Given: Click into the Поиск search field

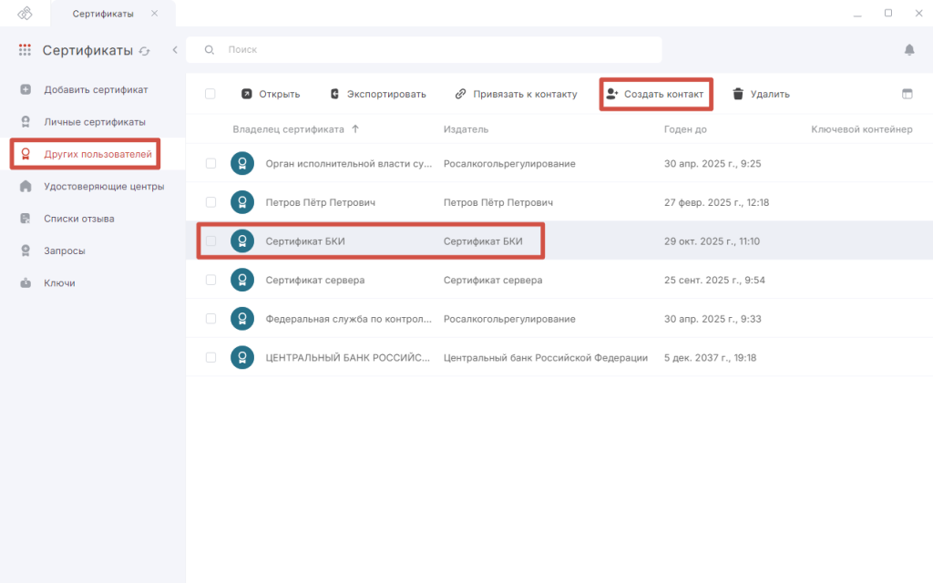Looking at the screenshot, I should coord(424,50).
